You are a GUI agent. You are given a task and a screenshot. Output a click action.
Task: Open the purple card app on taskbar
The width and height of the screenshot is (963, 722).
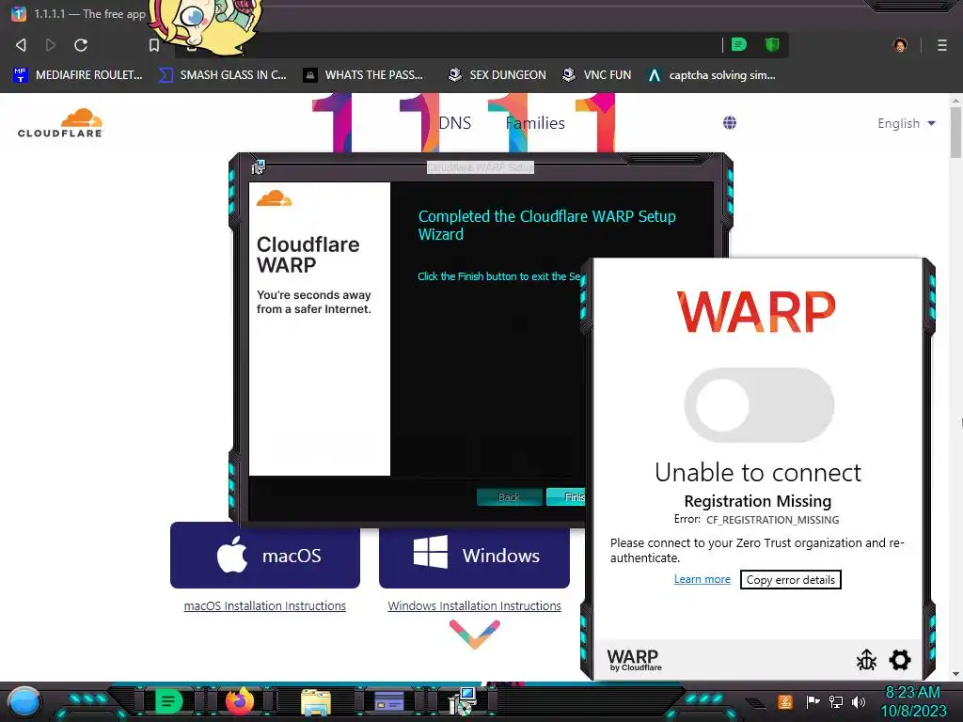pos(388,701)
